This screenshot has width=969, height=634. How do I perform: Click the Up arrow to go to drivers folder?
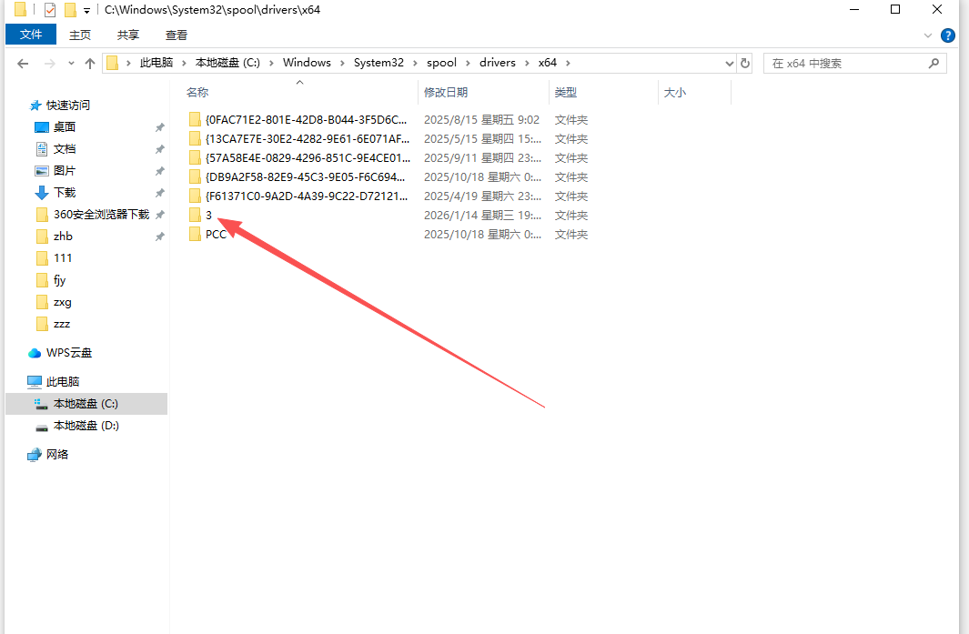pyautogui.click(x=88, y=63)
